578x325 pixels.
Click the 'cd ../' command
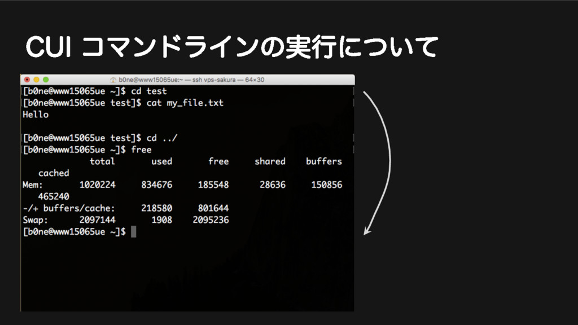click(162, 138)
